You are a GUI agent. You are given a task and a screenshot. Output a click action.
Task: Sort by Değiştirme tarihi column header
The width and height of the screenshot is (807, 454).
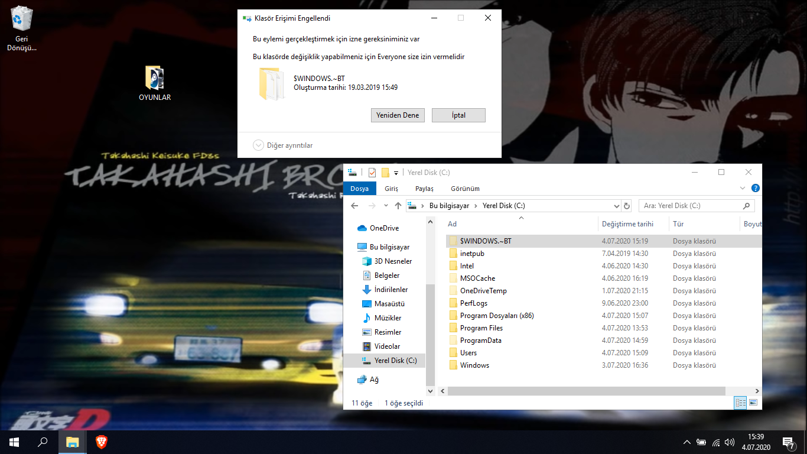click(x=633, y=224)
